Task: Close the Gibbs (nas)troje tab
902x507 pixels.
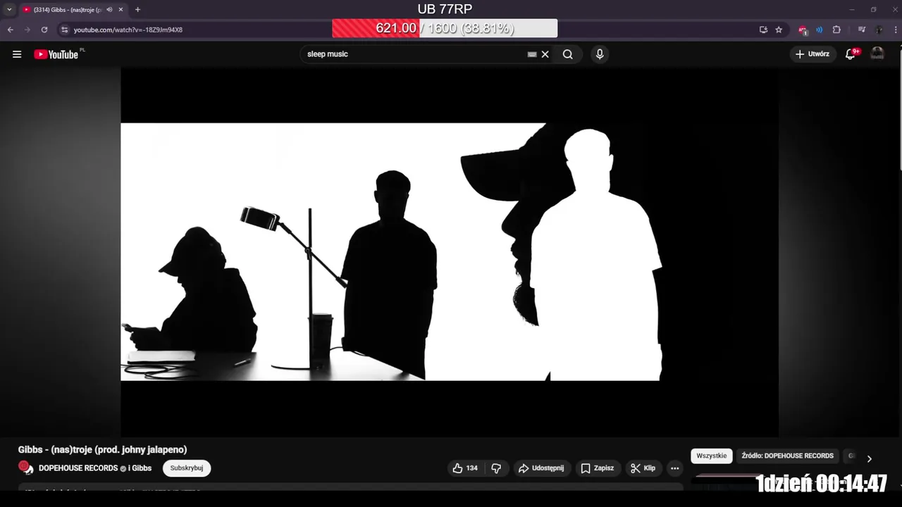Action: pos(121,10)
